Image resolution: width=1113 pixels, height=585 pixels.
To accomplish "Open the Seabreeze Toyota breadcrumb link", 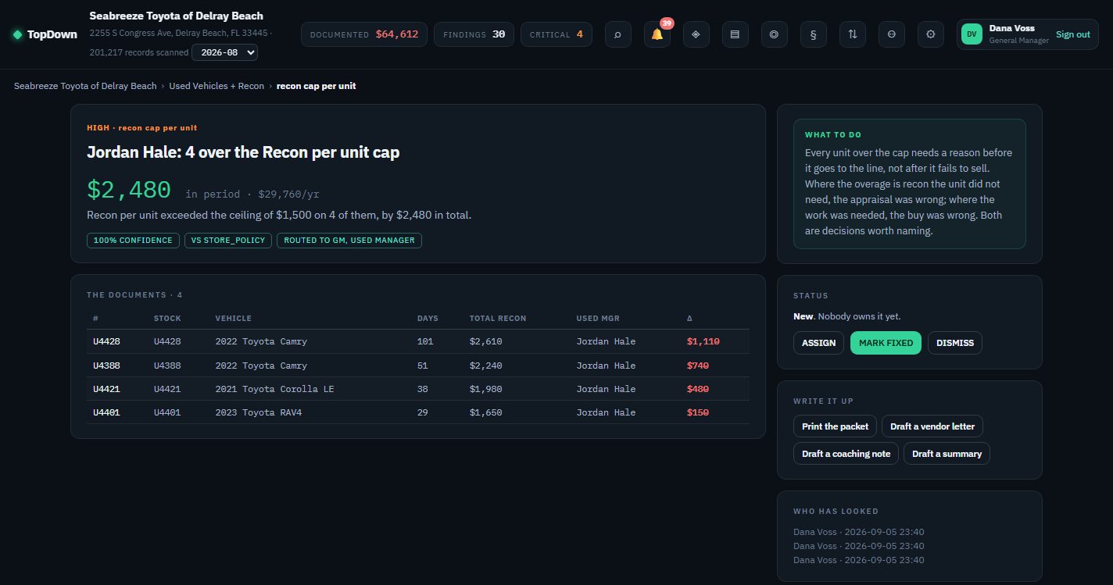I will click(85, 86).
